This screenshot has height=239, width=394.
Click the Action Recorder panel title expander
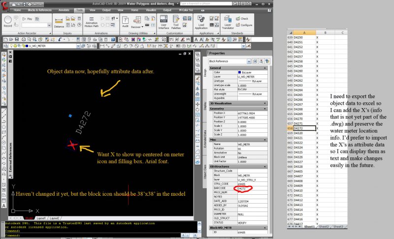click(x=50, y=33)
